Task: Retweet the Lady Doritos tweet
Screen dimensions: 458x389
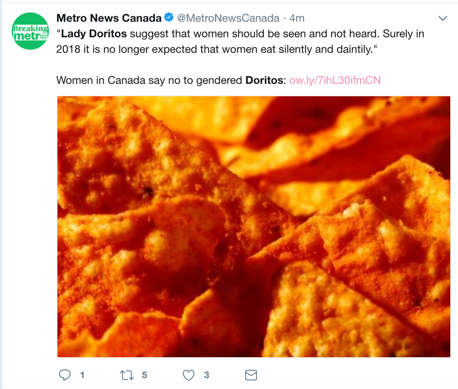Action: click(126, 375)
